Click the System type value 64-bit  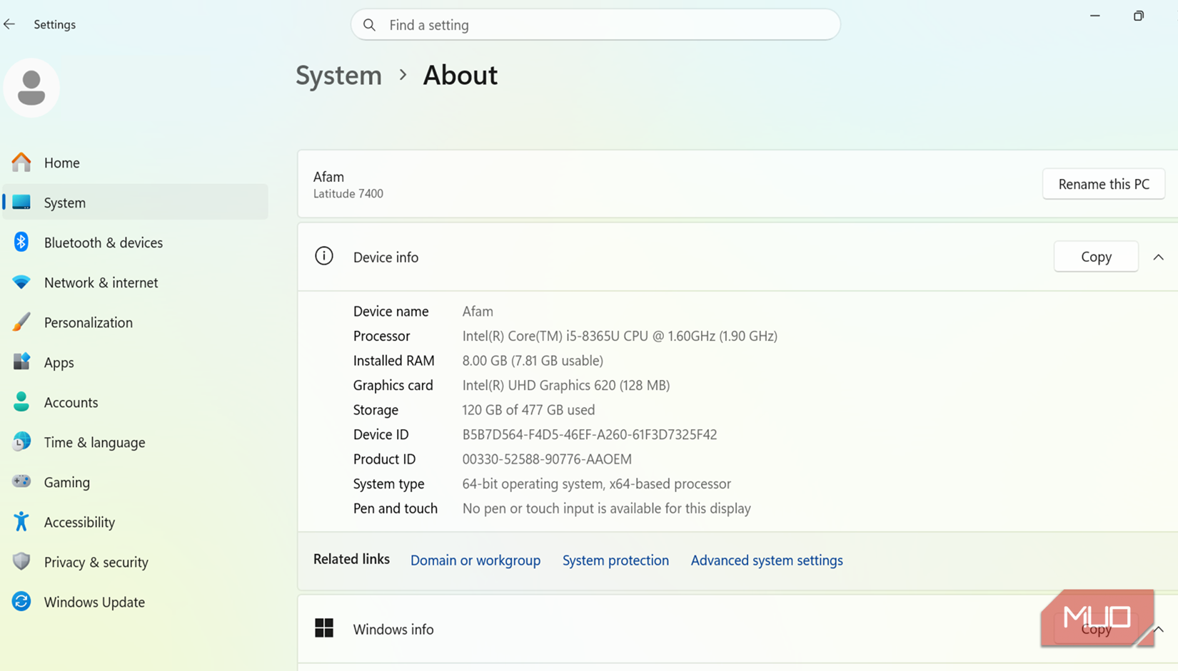point(597,484)
